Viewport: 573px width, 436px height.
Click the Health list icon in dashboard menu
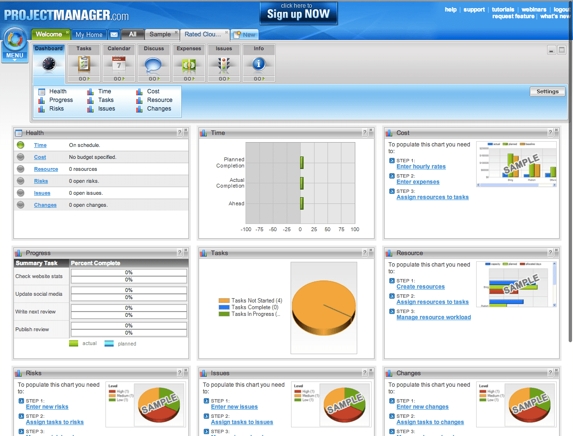pos(42,91)
